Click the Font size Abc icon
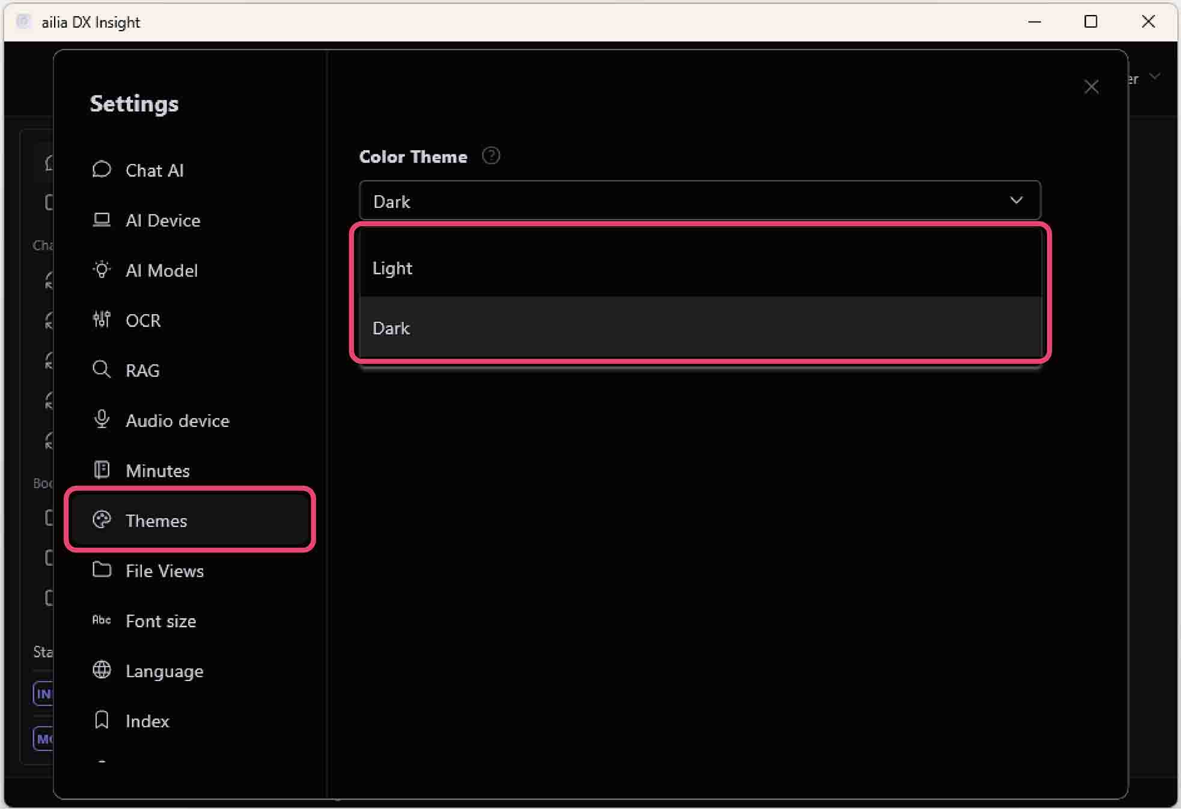1181x809 pixels. click(101, 620)
